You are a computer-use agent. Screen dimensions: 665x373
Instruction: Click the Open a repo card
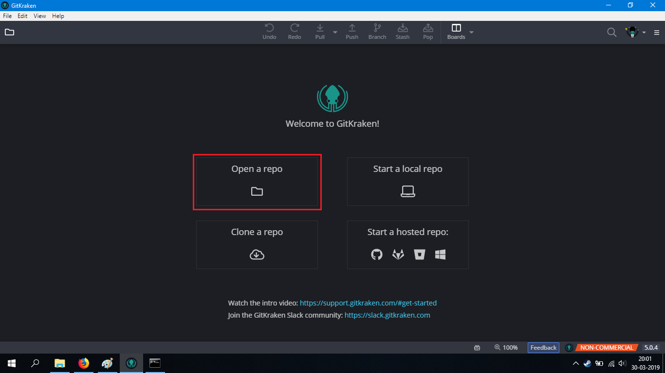point(257,182)
